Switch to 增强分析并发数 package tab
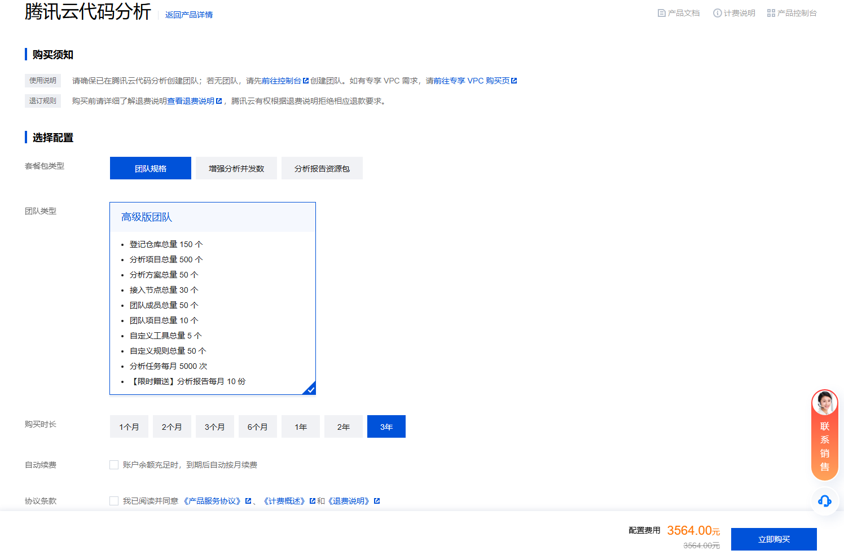Image resolution: width=844 pixels, height=559 pixels. (236, 169)
